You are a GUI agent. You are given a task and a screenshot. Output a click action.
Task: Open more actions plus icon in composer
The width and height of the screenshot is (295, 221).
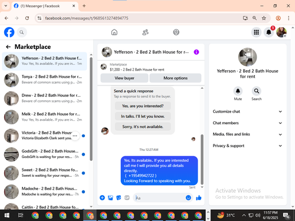102,197
